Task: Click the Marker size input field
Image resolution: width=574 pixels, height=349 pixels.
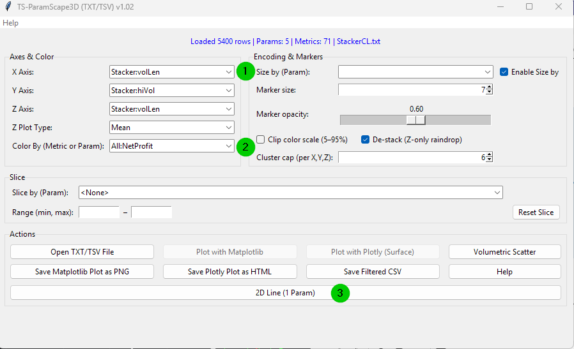Action: [412, 89]
